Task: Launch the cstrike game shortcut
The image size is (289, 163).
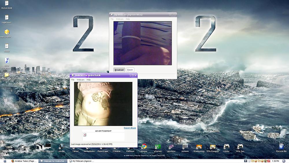Action: [227, 147]
